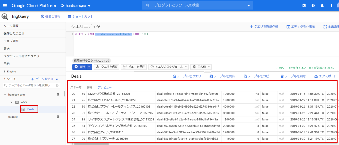Open the 実行 button dropdown arrow
The width and height of the screenshot is (339, 145).
point(89,67)
